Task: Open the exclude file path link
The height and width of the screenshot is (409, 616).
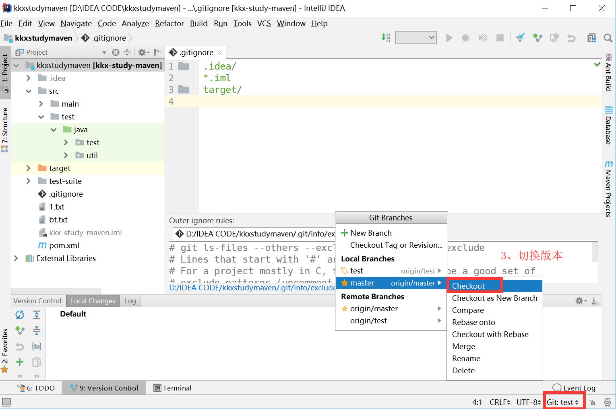Action: point(252,288)
